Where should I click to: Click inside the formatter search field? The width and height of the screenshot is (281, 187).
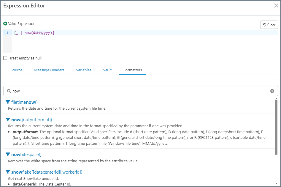[139, 91]
